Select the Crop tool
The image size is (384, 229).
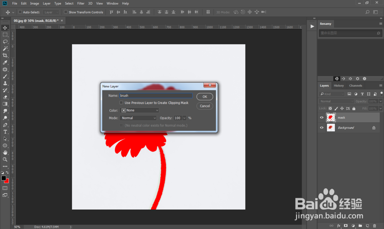click(x=5, y=55)
